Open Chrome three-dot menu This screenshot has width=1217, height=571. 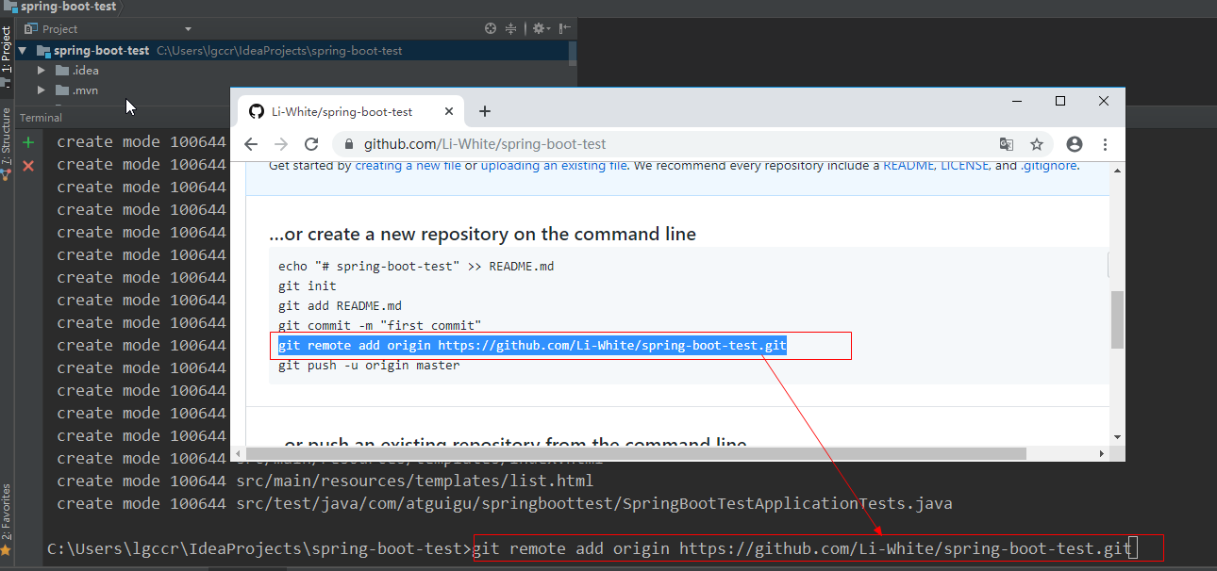coord(1105,144)
